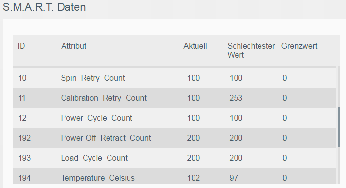The image size is (346, 188).
Task: Click the ID column header
Action: pos(21,46)
